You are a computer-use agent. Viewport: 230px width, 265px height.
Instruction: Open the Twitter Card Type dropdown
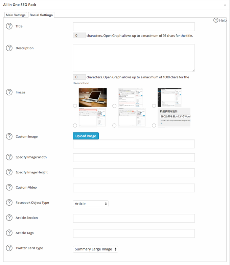coord(95,249)
